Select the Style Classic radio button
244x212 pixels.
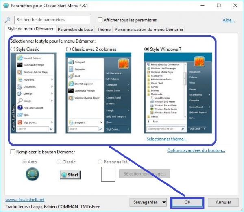13,49
